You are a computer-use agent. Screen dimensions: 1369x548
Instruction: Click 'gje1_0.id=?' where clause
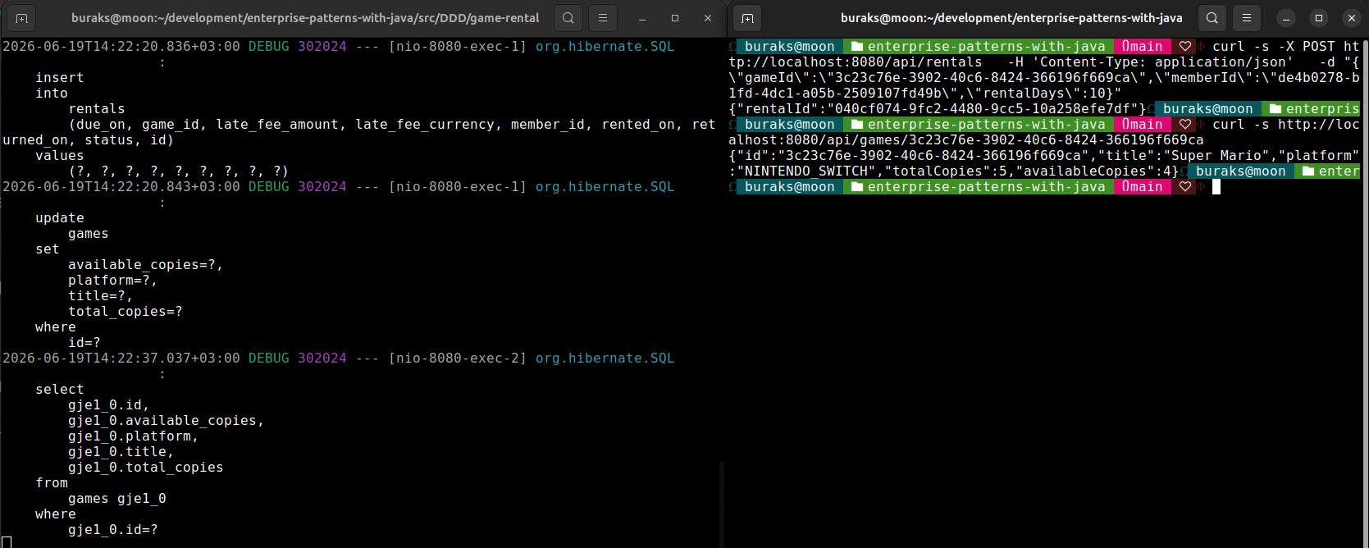(x=112, y=530)
